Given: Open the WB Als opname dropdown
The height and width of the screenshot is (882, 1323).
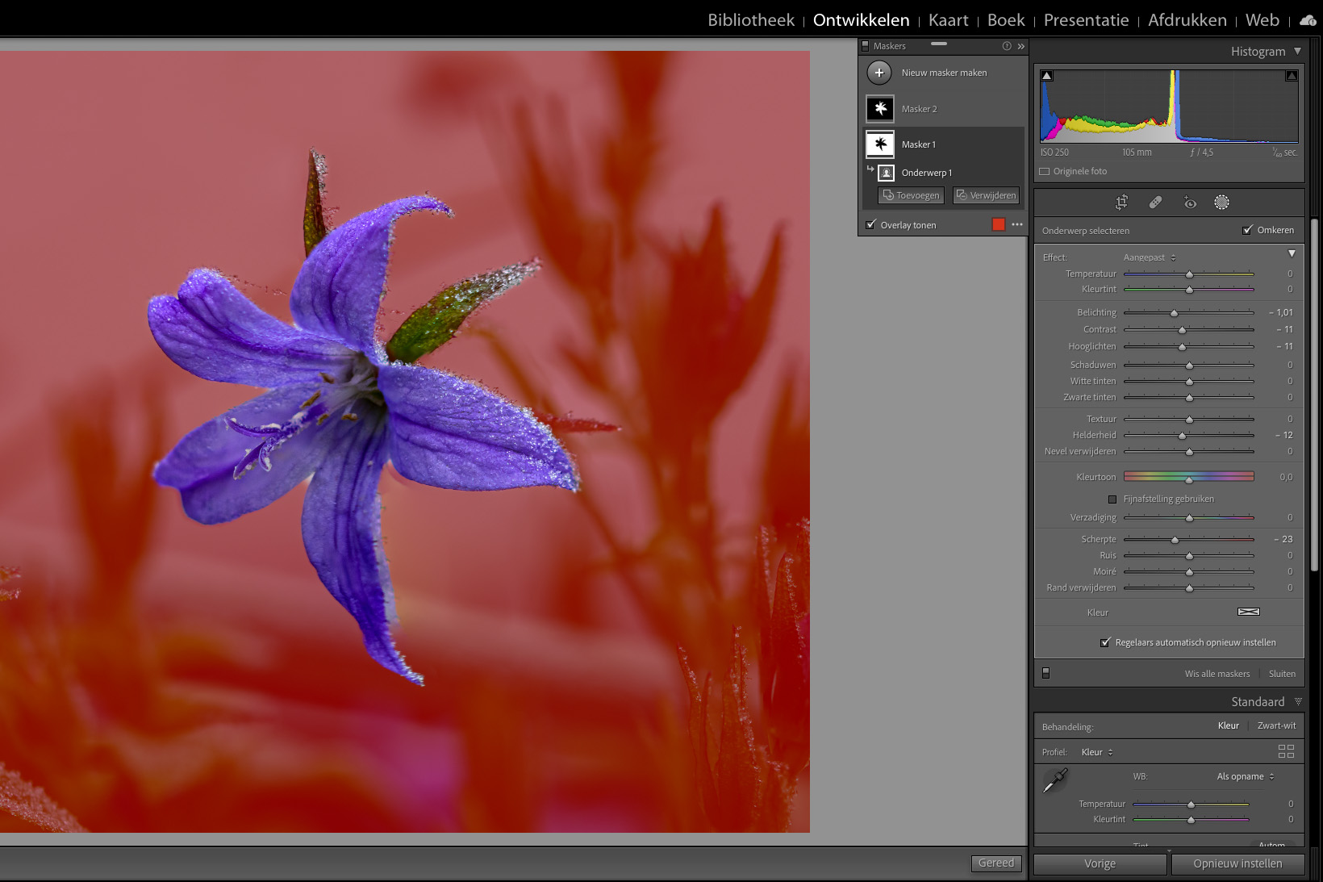Looking at the screenshot, I should click(x=1246, y=776).
